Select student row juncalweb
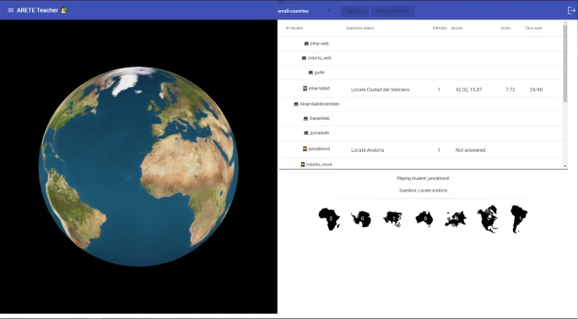This screenshot has width=578, height=319. [x=421, y=133]
